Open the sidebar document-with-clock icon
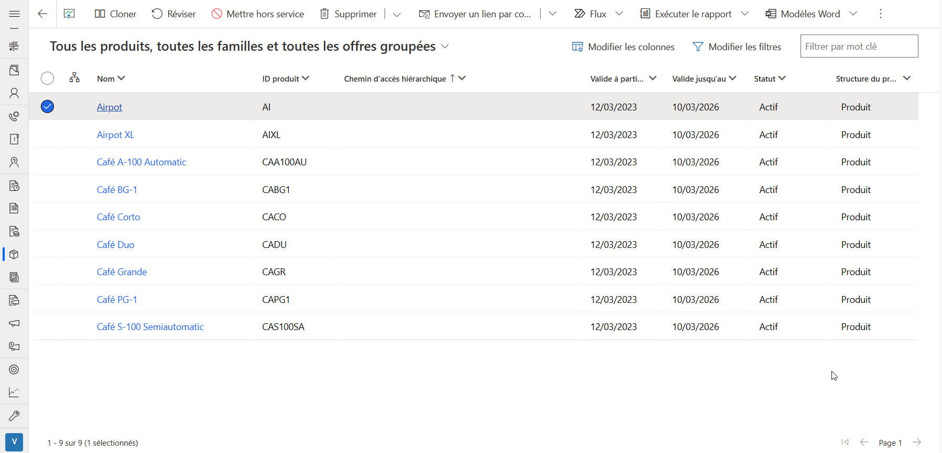Screen dimensions: 942x453 14,185
